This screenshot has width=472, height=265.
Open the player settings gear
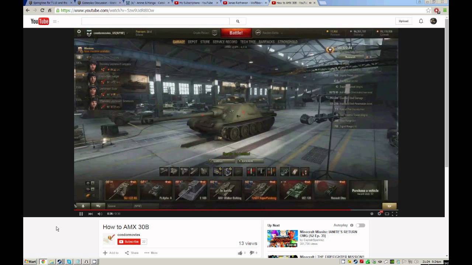coord(379,214)
